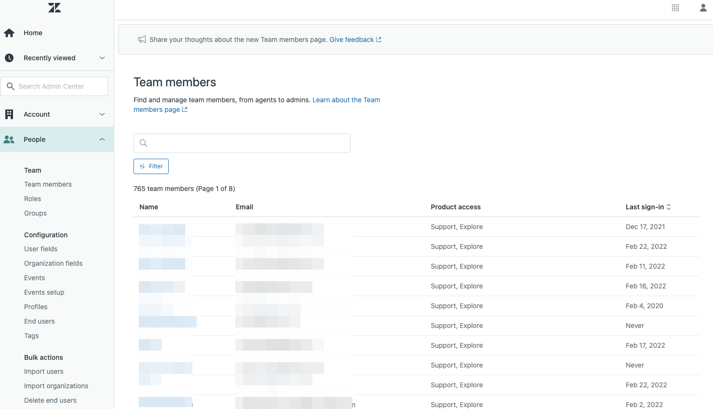Click the Zendesk logo icon
This screenshot has height=409, width=713.
coord(54,8)
